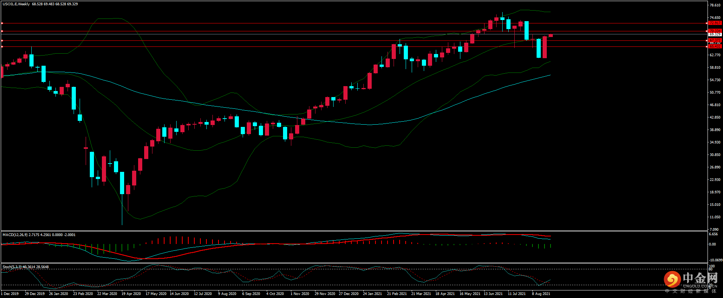
Task: Select the 65.432 horizontal line price tag
Action: pos(715,46)
